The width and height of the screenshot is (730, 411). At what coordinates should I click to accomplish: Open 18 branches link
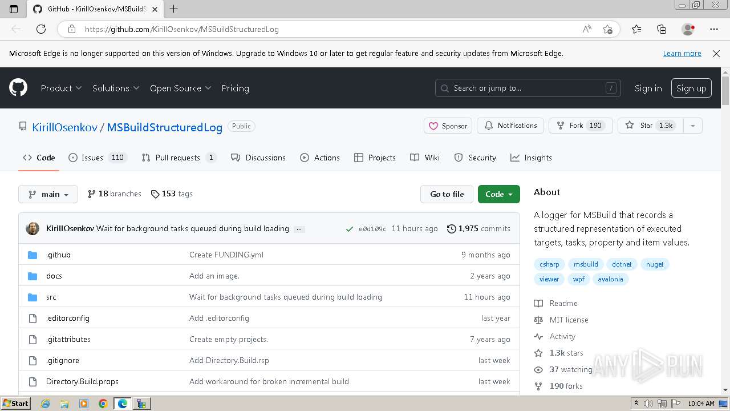[x=114, y=194]
